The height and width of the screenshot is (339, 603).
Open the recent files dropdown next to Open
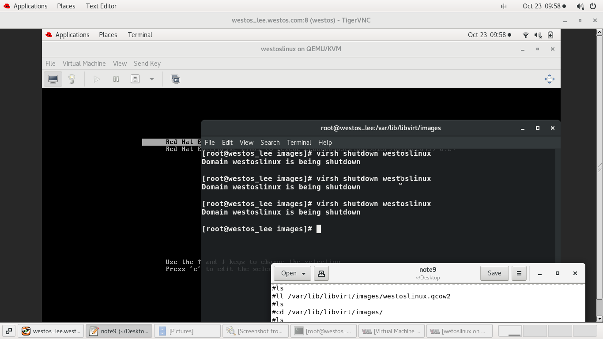304,273
